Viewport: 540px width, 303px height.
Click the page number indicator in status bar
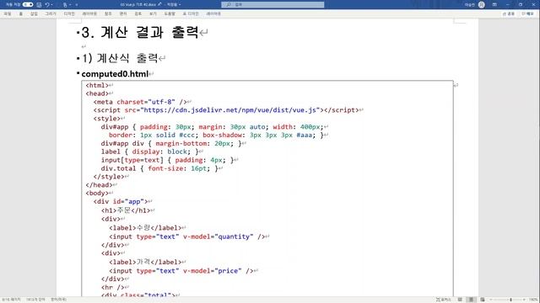point(11,300)
